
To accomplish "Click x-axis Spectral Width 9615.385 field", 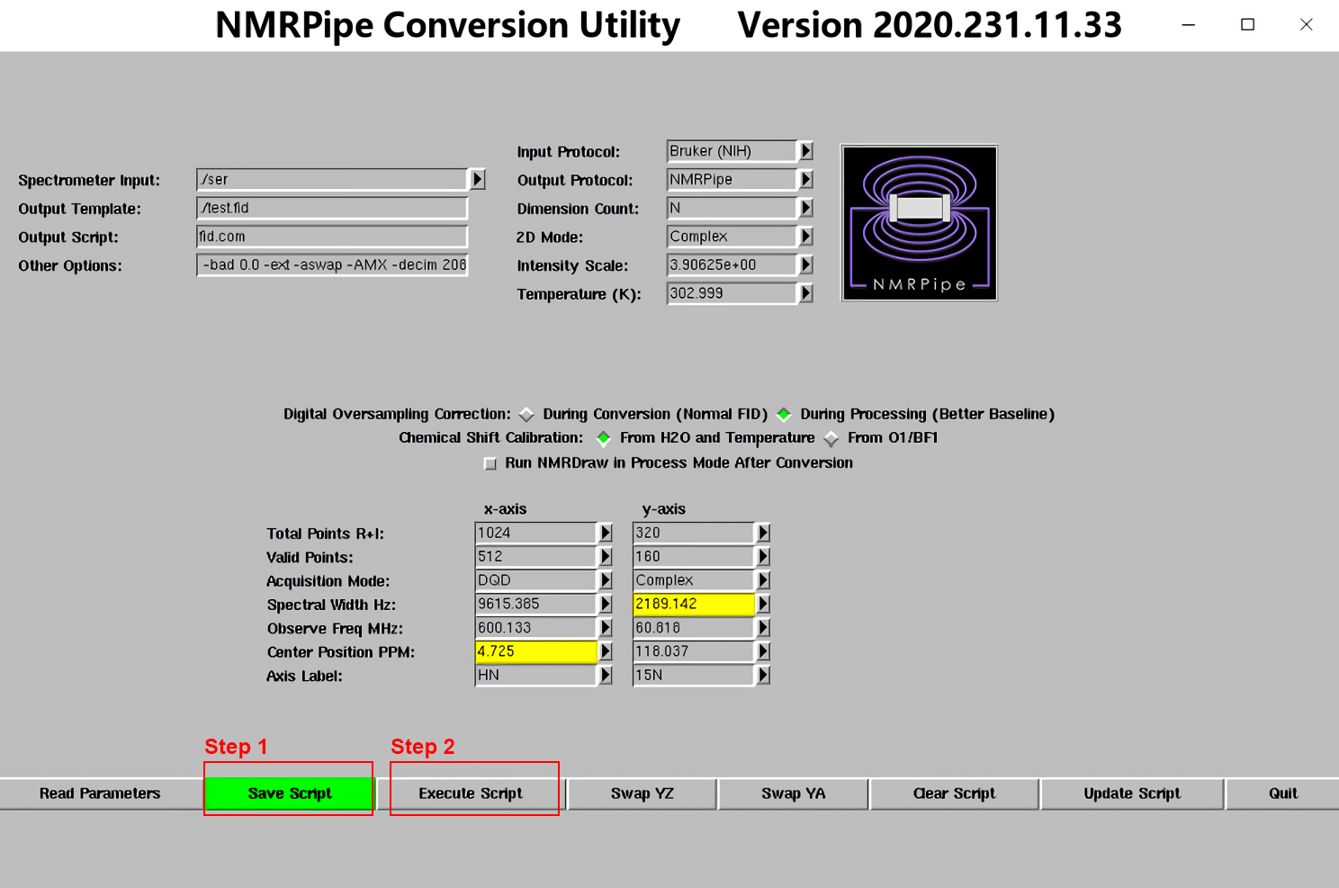I will point(536,604).
